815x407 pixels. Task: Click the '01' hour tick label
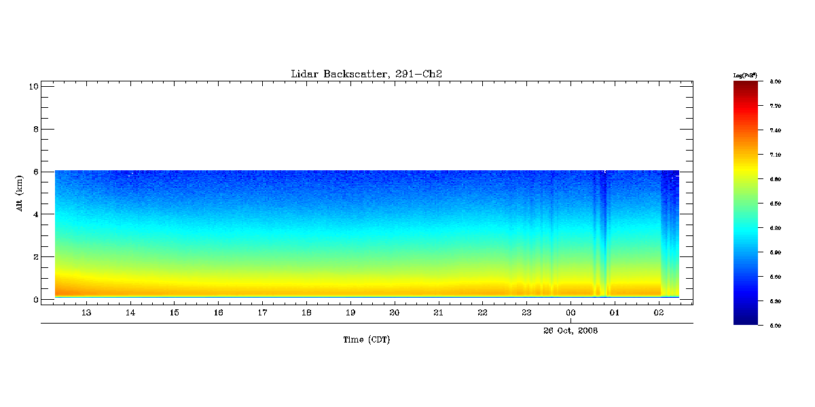615,313
